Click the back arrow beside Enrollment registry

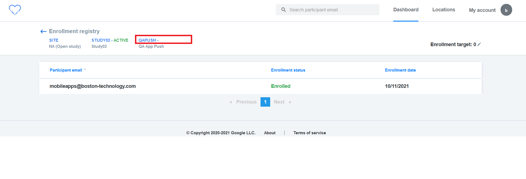(x=43, y=31)
